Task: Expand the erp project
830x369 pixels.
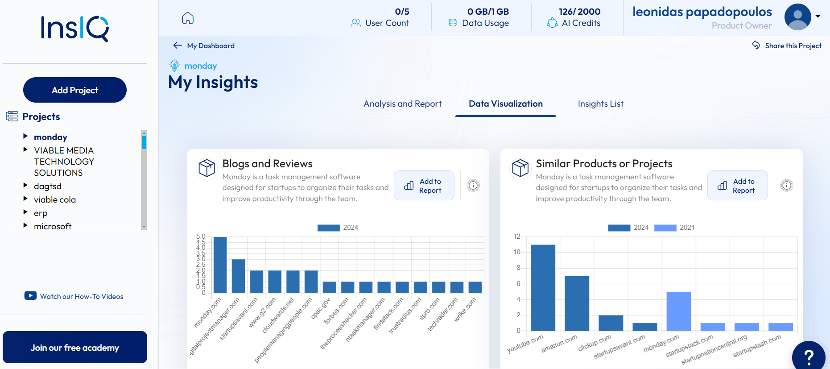Action: click(25, 212)
